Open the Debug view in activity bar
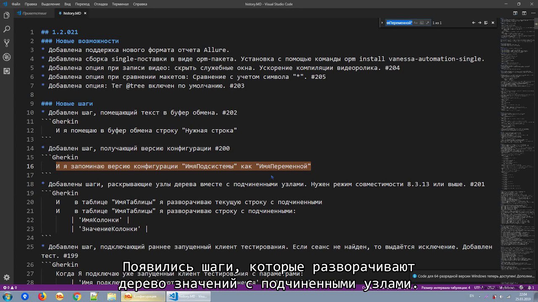538x302 pixels. point(7,57)
